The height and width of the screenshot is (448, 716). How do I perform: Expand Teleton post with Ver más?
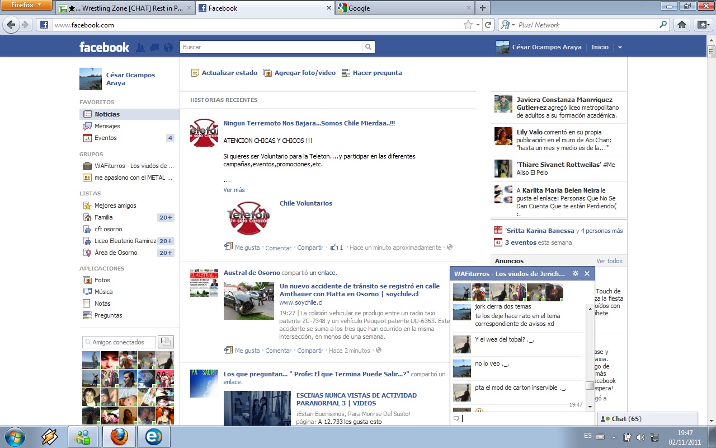pos(234,190)
